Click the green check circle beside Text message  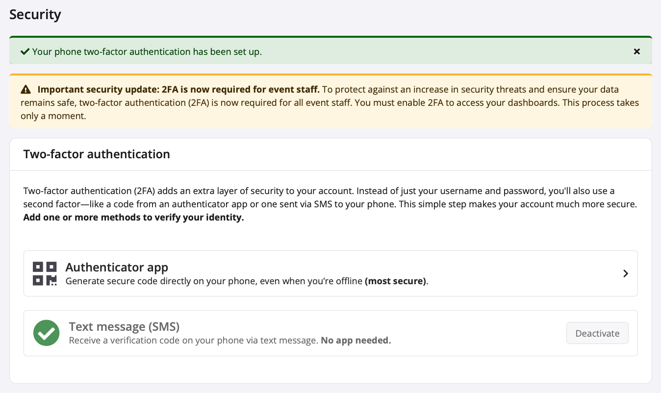tap(46, 333)
